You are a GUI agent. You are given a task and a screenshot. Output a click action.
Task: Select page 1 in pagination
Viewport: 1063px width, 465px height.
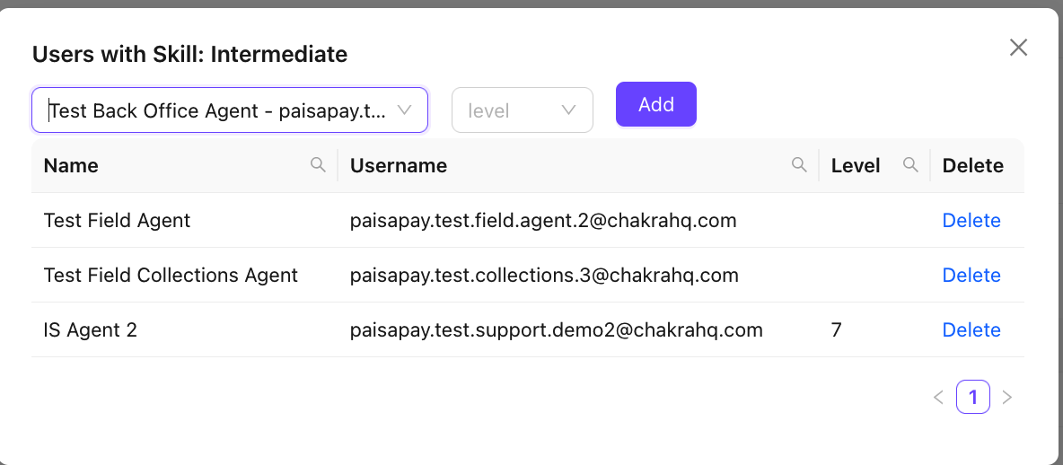pos(973,397)
